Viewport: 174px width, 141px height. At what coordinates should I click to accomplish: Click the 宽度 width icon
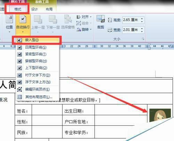pyautogui.click(x=110, y=30)
